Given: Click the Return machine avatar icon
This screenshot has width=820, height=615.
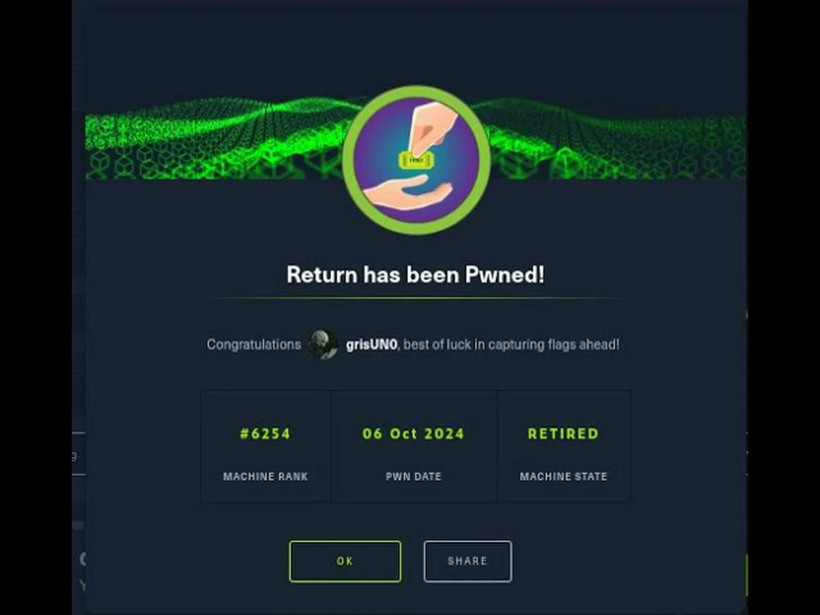Looking at the screenshot, I should [416, 160].
